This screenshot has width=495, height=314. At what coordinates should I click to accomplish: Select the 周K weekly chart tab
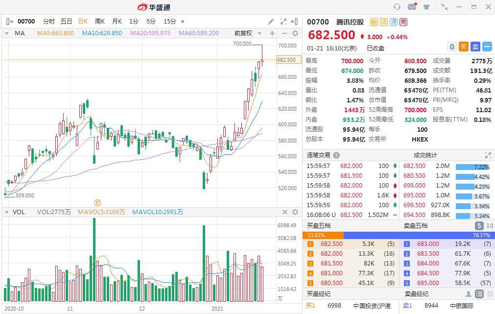click(100, 22)
